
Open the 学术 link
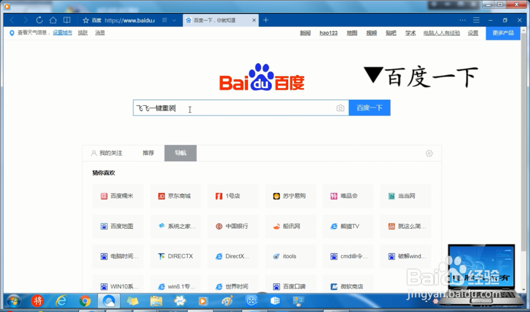click(x=411, y=33)
